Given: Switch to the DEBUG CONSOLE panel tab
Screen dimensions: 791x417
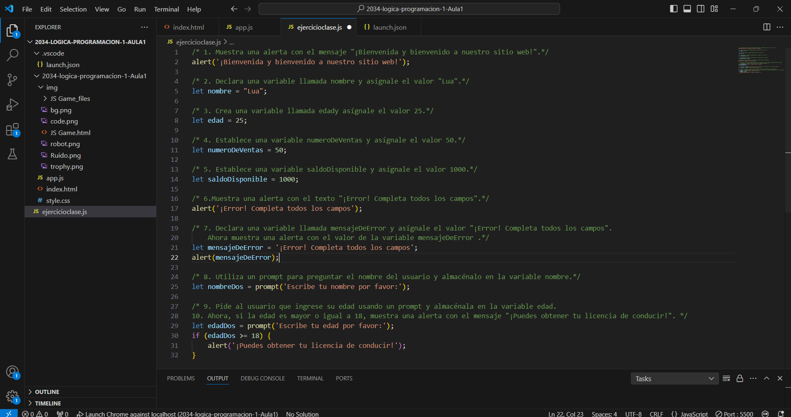Looking at the screenshot, I should coord(263,378).
